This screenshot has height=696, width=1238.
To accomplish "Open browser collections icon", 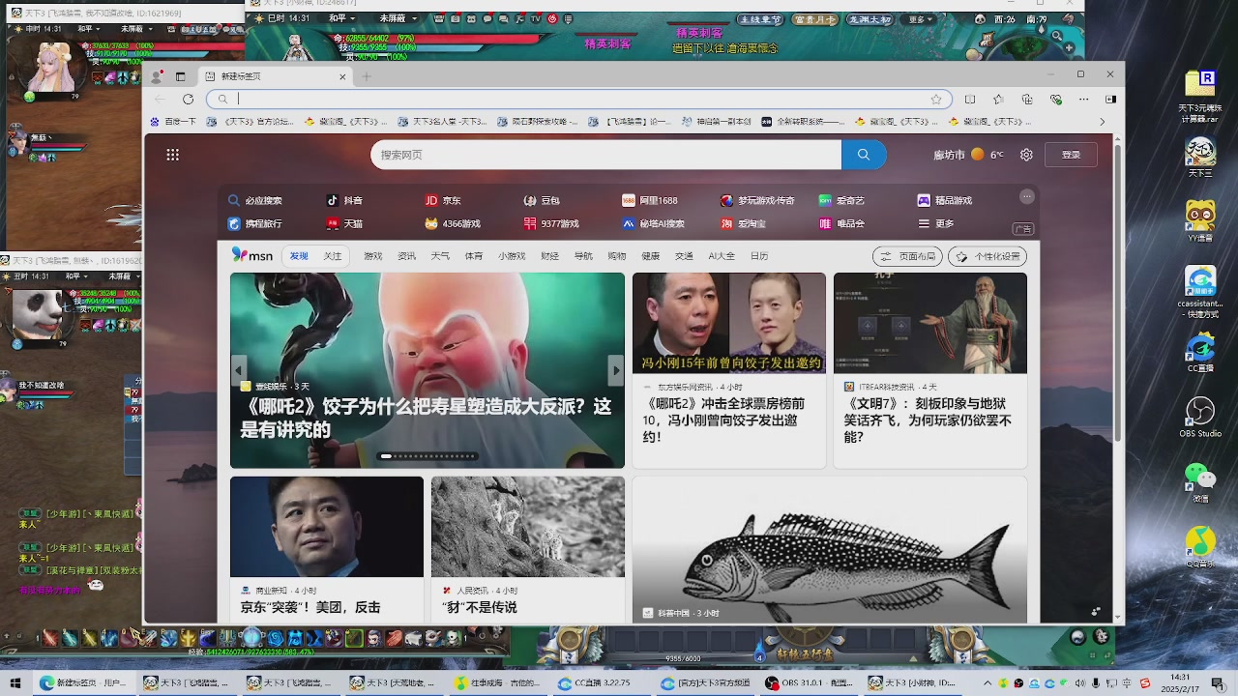I will [1027, 99].
